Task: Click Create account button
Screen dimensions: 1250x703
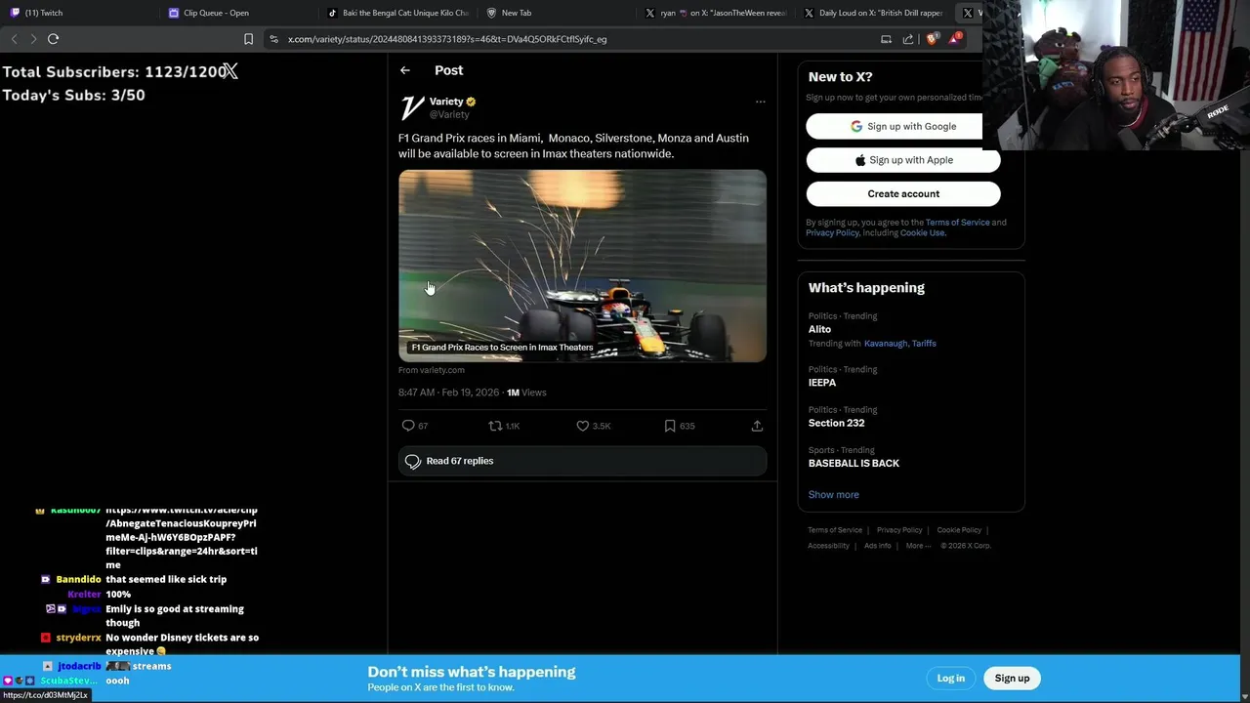Action: (x=902, y=193)
